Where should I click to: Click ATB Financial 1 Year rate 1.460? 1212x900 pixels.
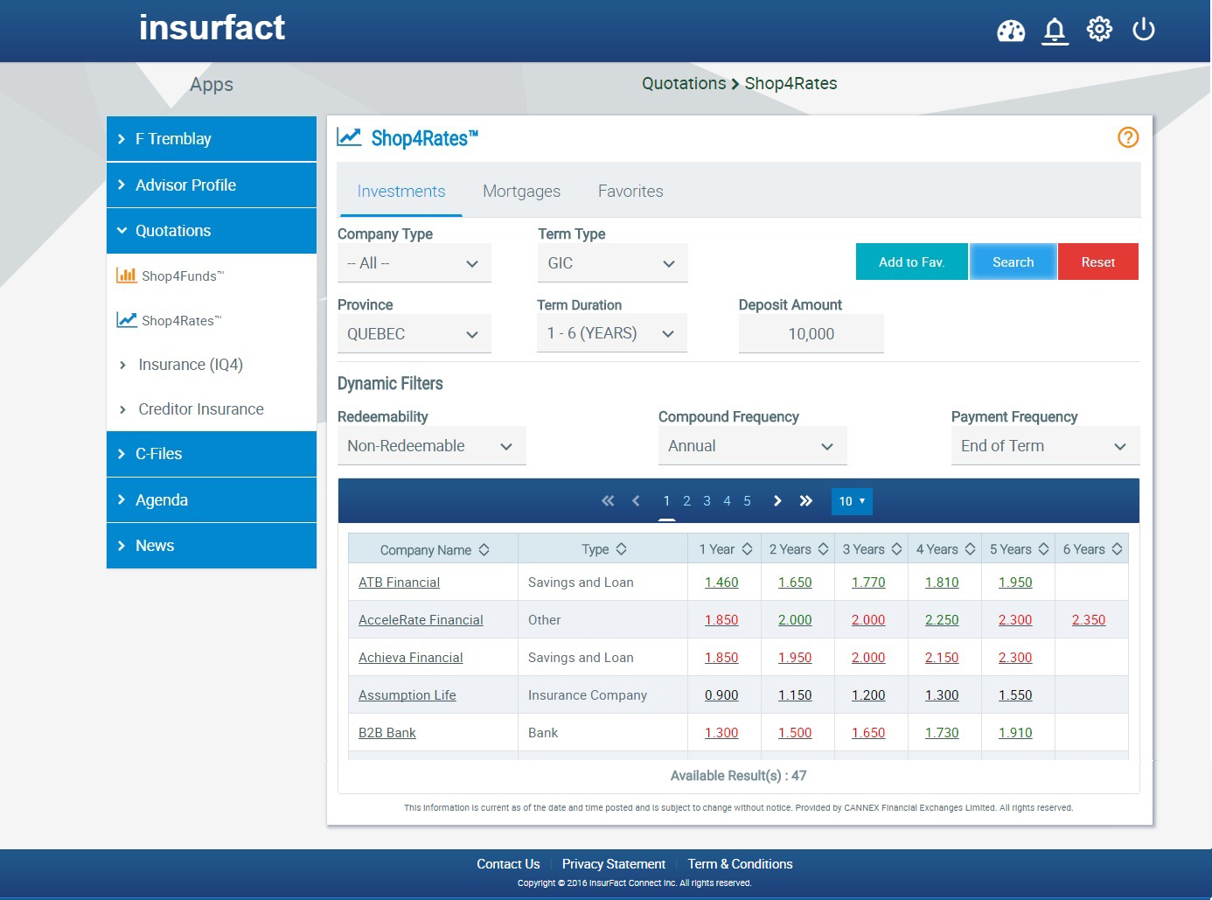tap(721, 583)
